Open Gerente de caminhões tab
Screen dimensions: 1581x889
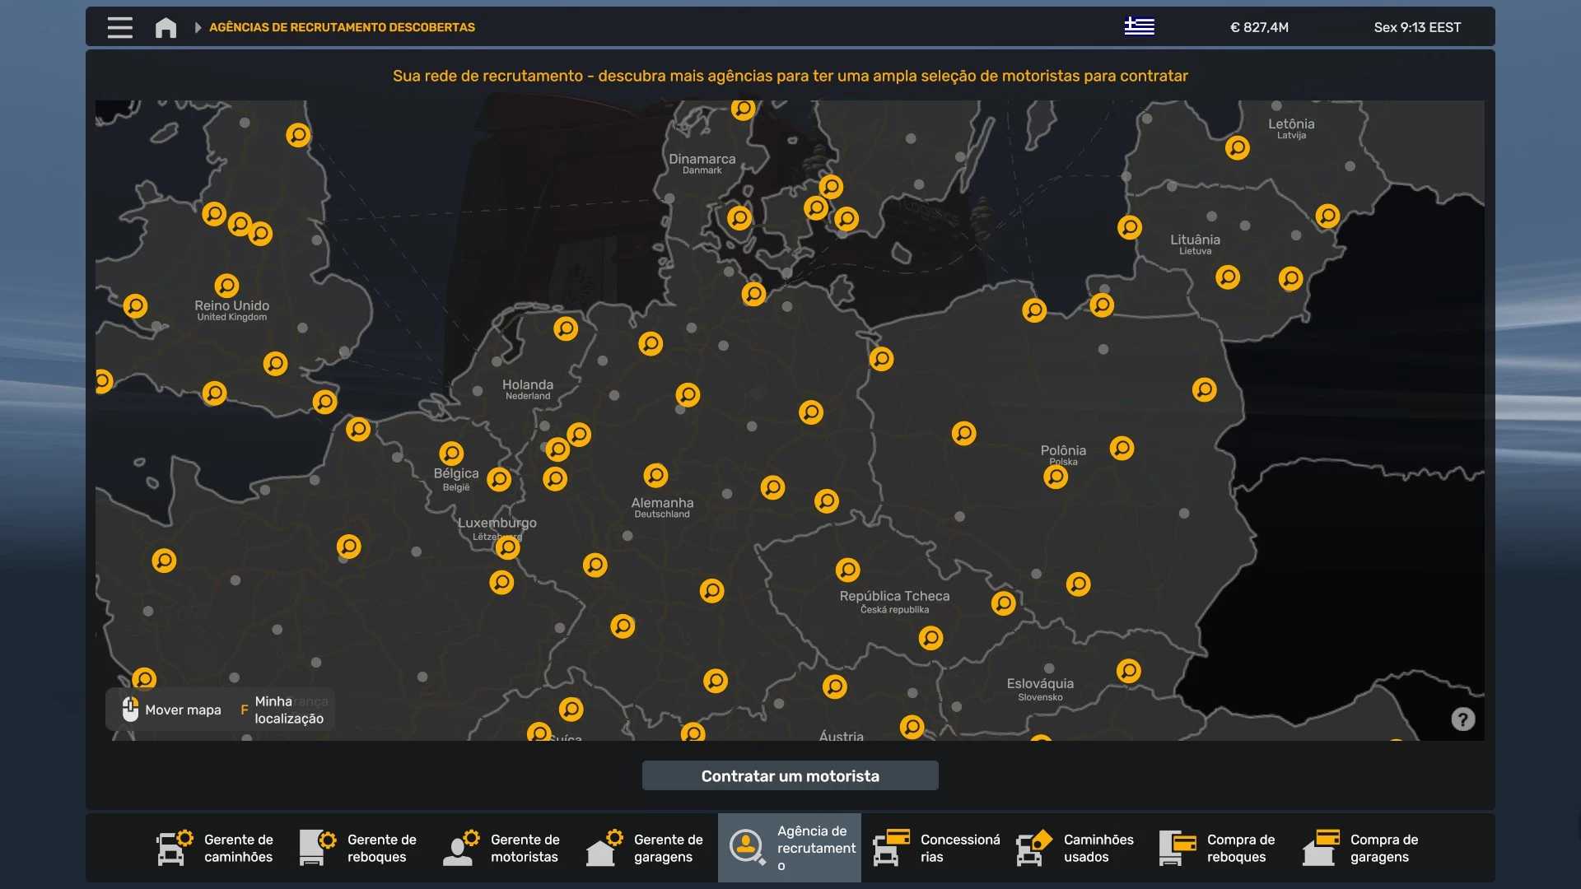(x=216, y=848)
